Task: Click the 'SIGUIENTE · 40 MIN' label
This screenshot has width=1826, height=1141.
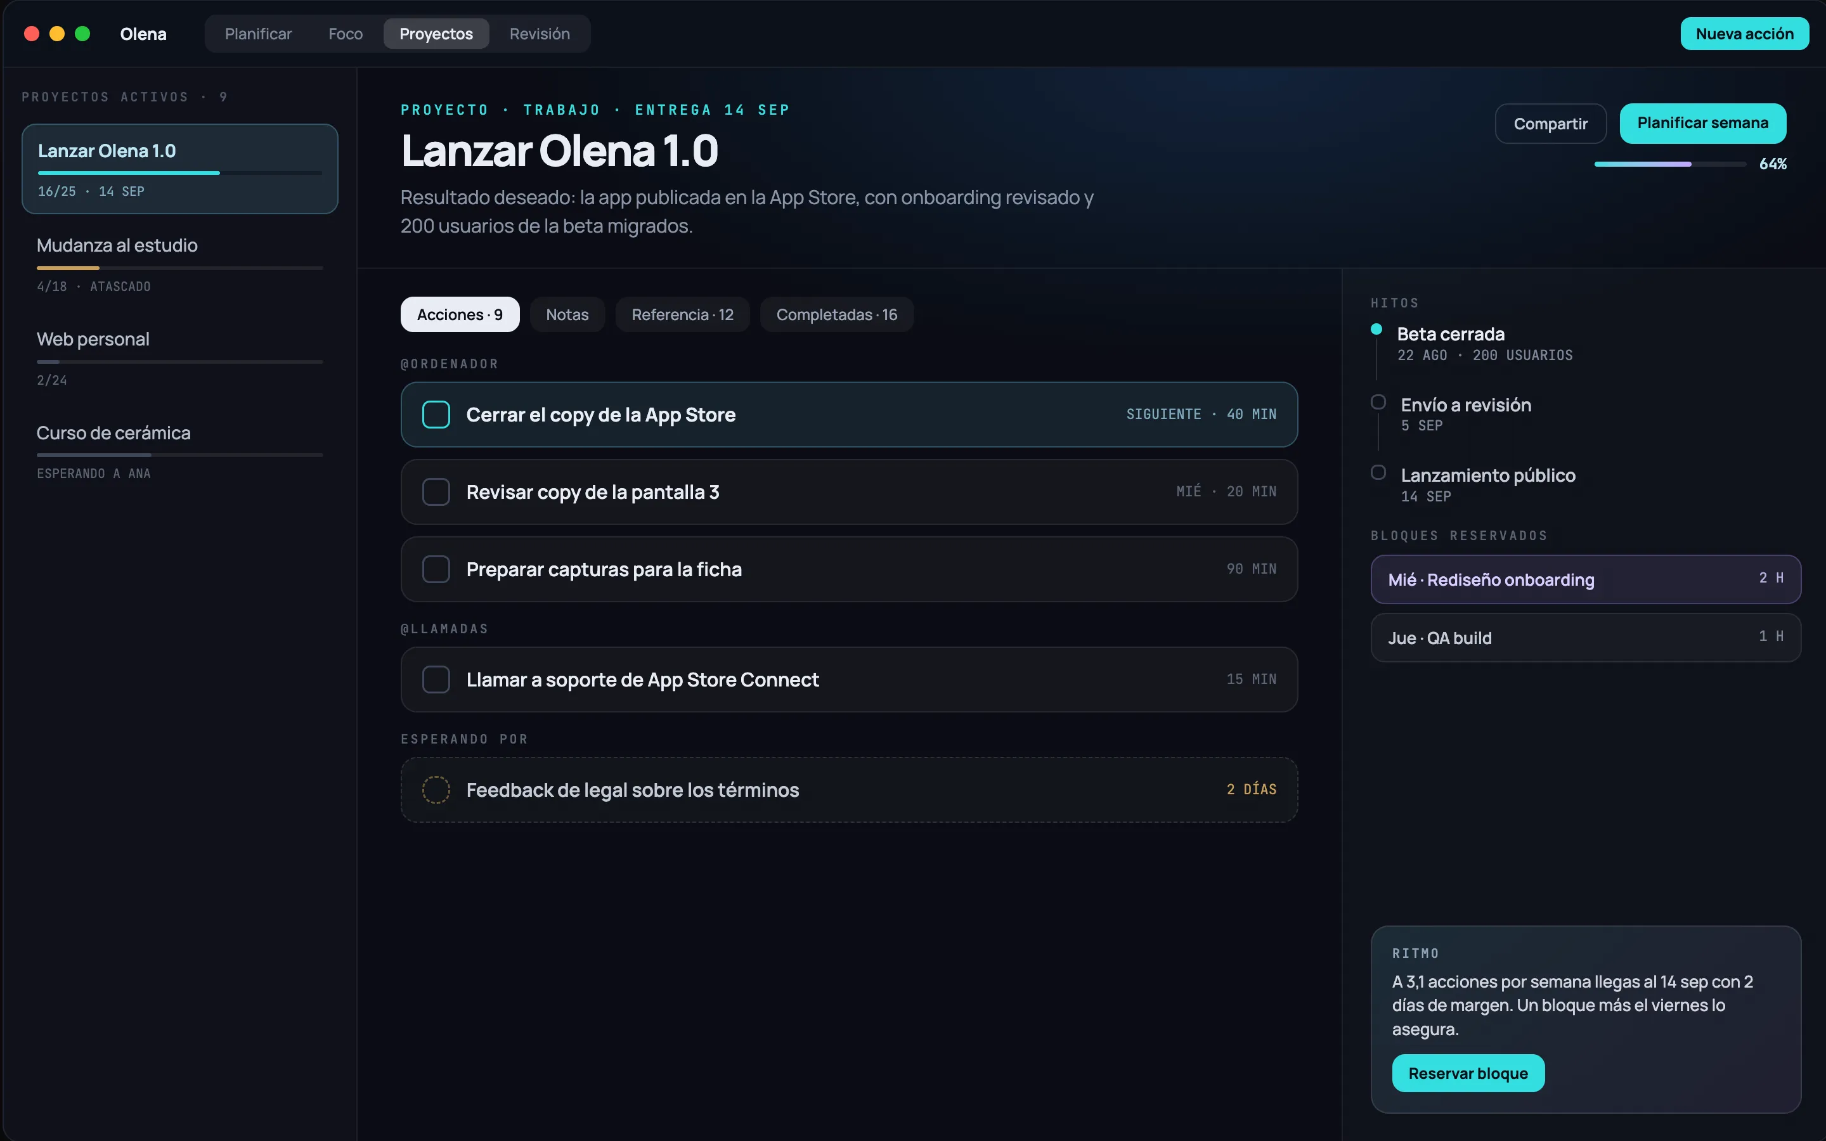Action: tap(1201, 415)
